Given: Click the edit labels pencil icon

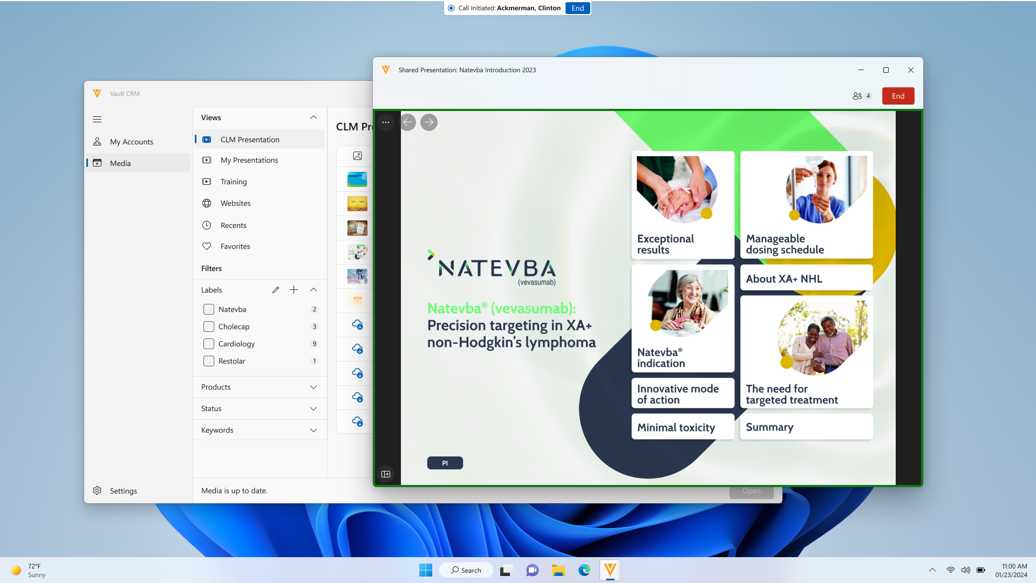Looking at the screenshot, I should coord(276,290).
